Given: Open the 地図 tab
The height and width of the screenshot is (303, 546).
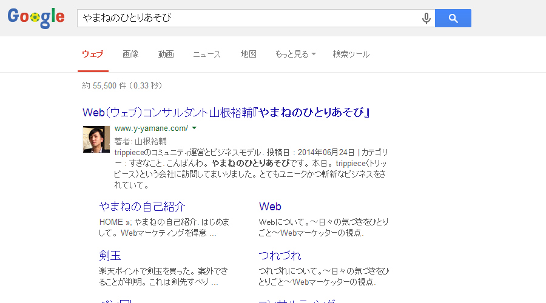Looking at the screenshot, I should pos(249,55).
